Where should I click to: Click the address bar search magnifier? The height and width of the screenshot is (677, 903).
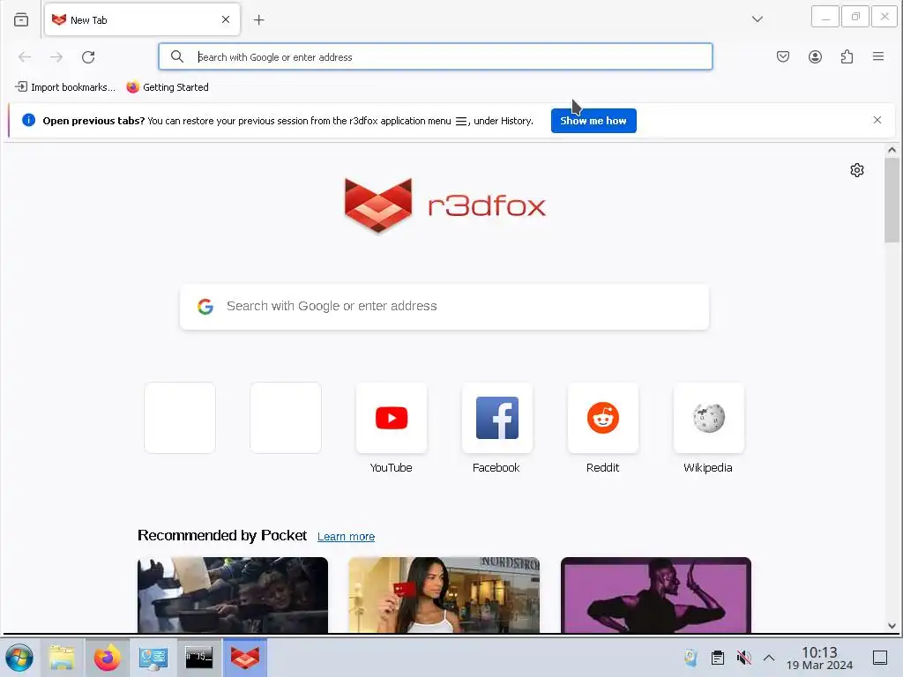click(x=177, y=56)
